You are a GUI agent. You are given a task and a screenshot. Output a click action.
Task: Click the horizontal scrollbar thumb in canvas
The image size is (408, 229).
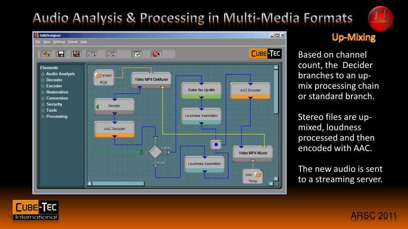(118, 184)
